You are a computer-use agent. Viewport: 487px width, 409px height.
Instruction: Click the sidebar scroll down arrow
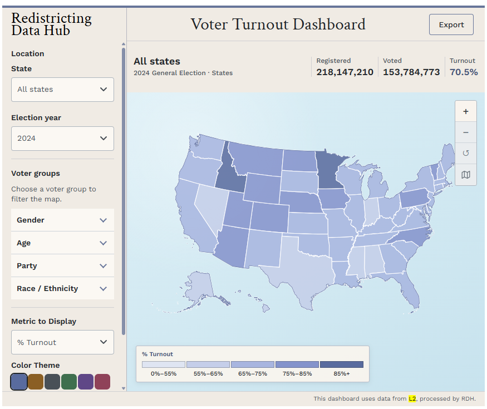tap(124, 388)
